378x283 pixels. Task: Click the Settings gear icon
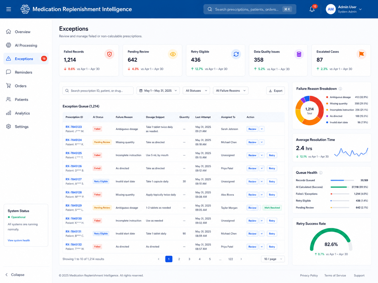pos(9,126)
